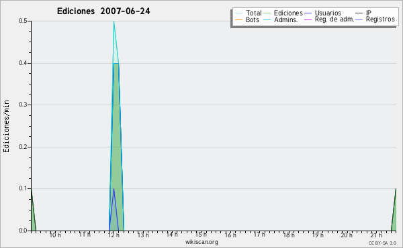
Task: Click the '18 h' x-axis label
Action: pos(289,235)
